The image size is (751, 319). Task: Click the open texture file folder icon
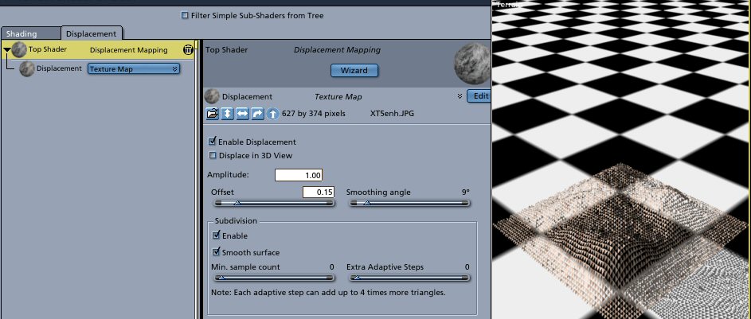tap(212, 114)
